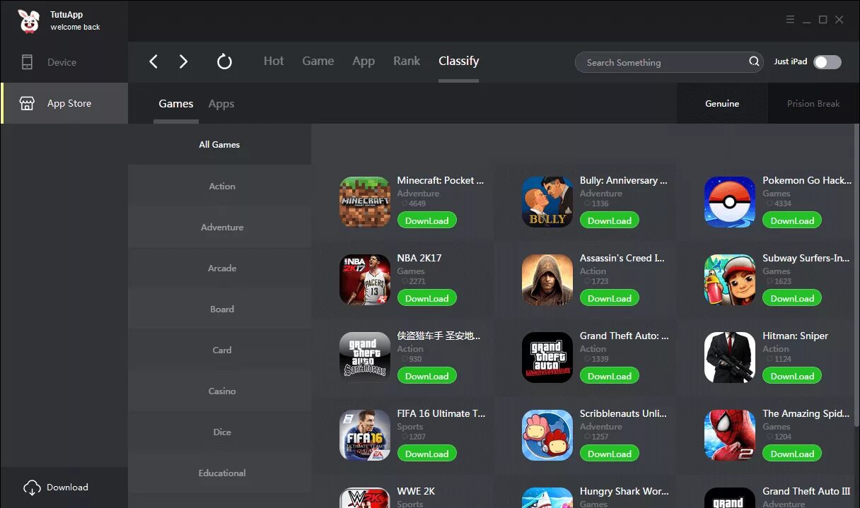Viewport: 860px width, 508px height.
Task: Switch to Prision Break store mode
Action: pyautogui.click(x=813, y=103)
